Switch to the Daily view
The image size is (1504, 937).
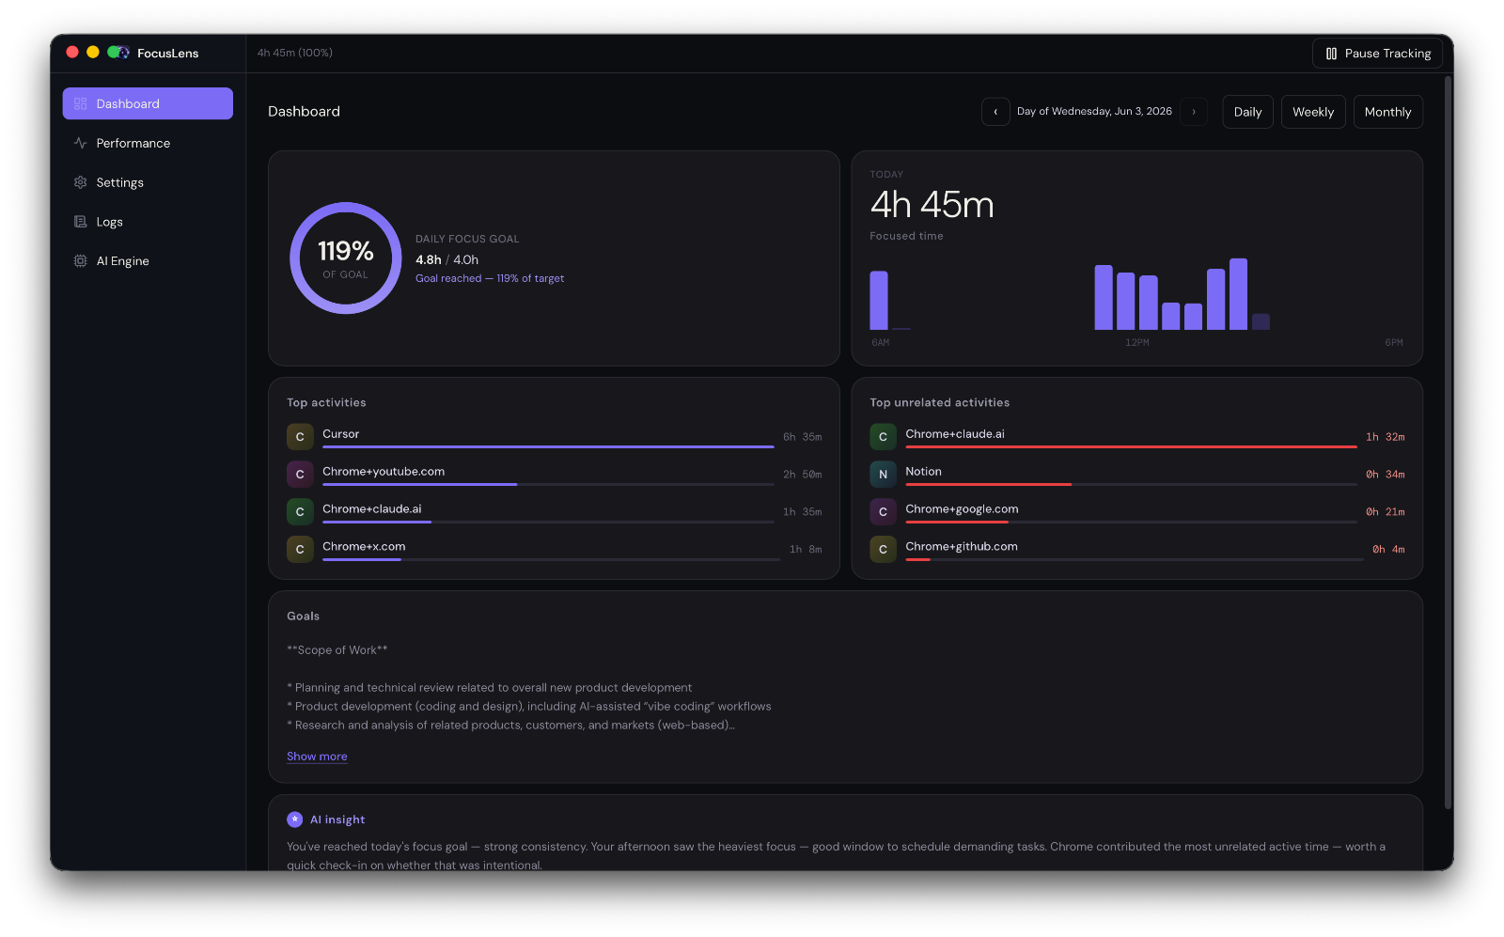point(1247,112)
